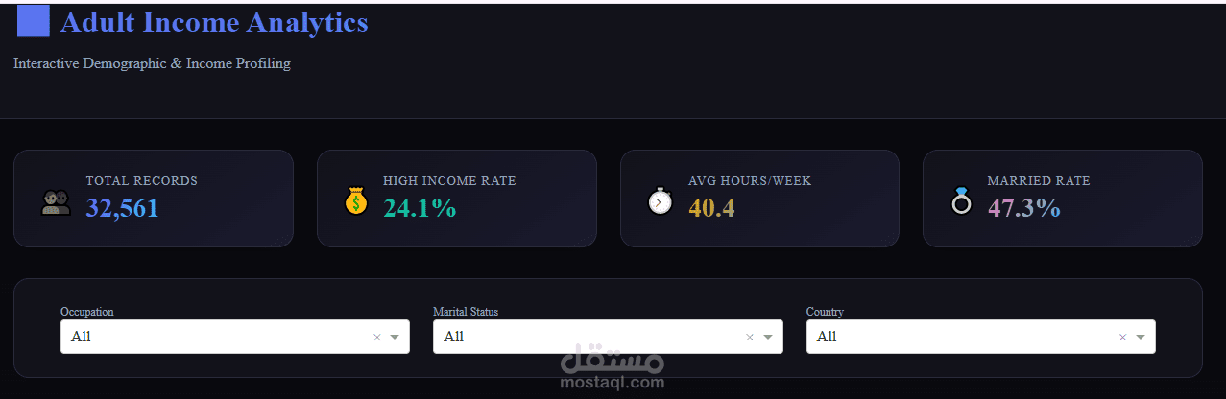Click the Adult Income Analytics title
Image resolution: width=1226 pixels, height=399 pixels.
click(x=214, y=22)
